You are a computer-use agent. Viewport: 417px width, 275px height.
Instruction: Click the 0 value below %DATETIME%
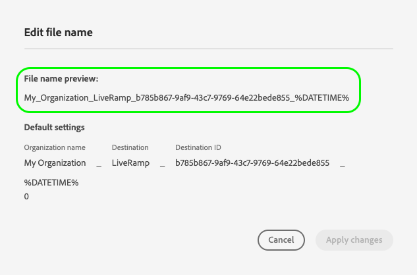point(26,196)
